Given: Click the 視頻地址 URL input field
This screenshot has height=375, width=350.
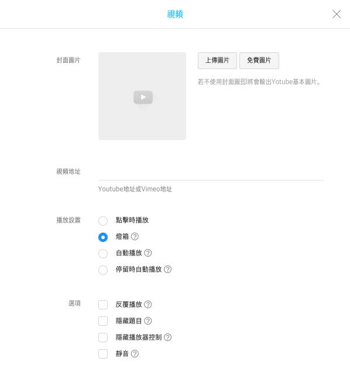Looking at the screenshot, I should click(211, 173).
